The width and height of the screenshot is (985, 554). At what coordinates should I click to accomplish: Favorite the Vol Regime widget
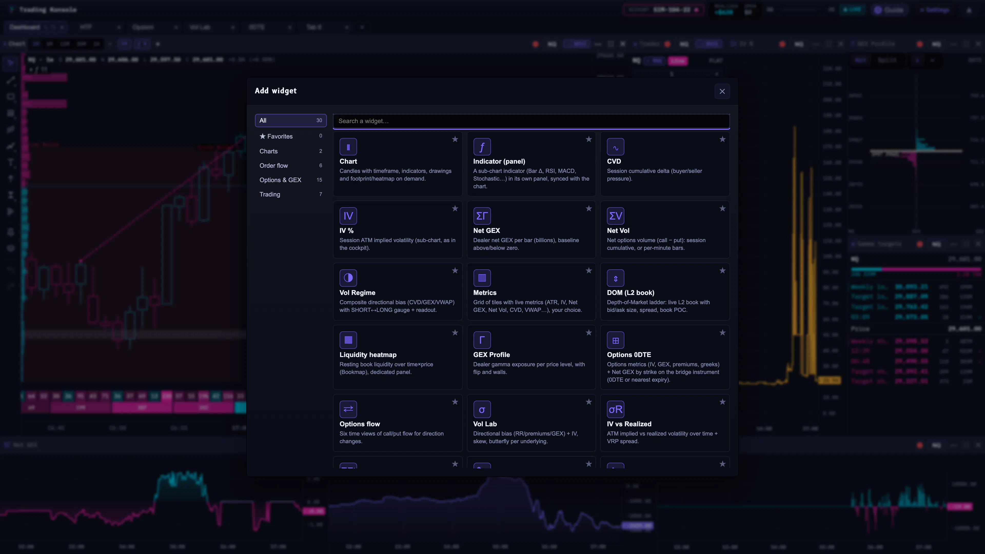[455, 270]
